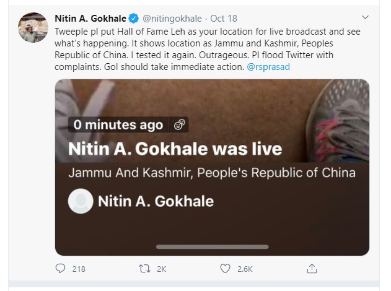This screenshot has height=291, width=391.
Task: Click the round broadcaster avatar inside the card
Action: pyautogui.click(x=81, y=201)
